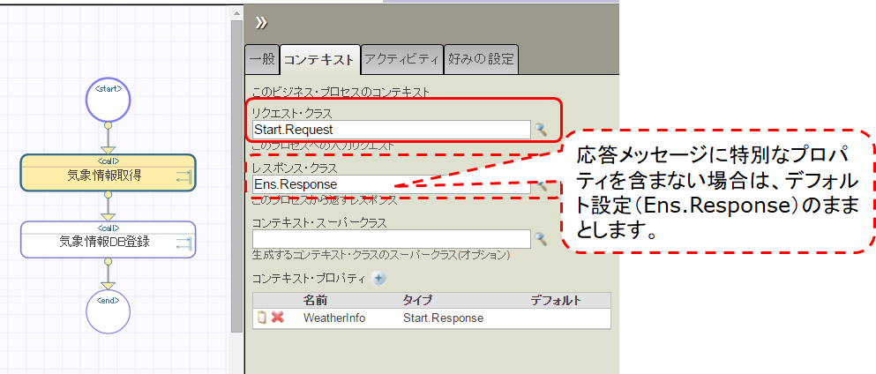Click the search icon next to リクエスト・クラス field
Viewport: 876px width, 374px height.
click(x=541, y=130)
